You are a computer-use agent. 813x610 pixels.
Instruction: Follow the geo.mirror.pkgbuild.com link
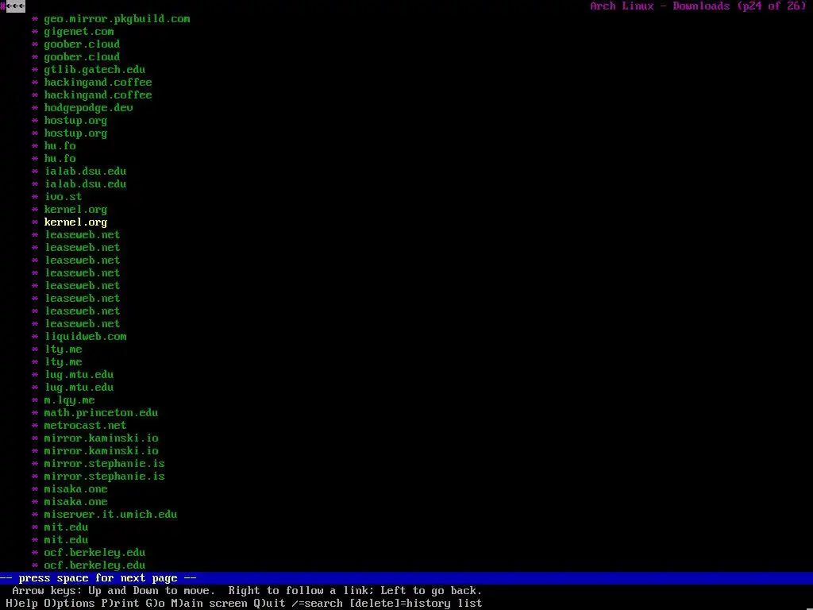click(117, 19)
